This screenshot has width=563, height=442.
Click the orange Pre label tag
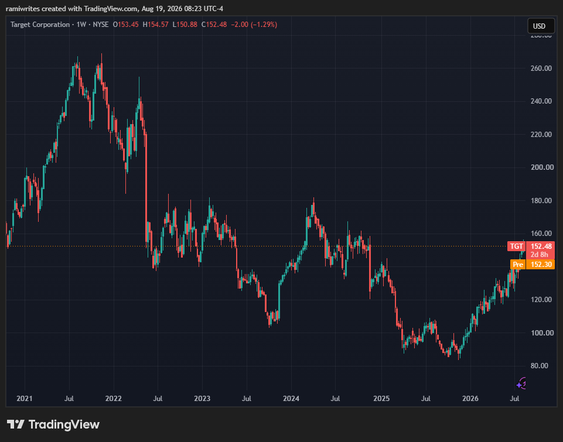tap(518, 265)
